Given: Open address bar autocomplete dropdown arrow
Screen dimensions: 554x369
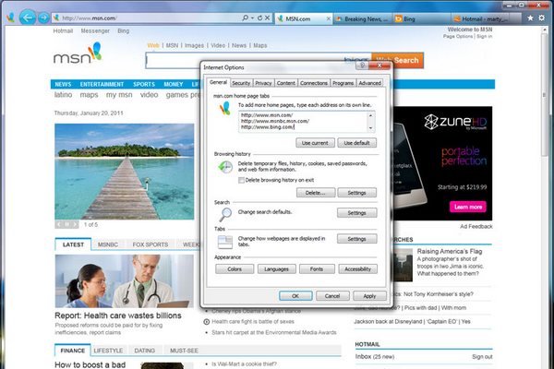Looking at the screenshot, I should pyautogui.click(x=252, y=18).
